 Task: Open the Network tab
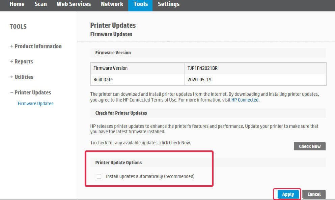pos(112,4)
